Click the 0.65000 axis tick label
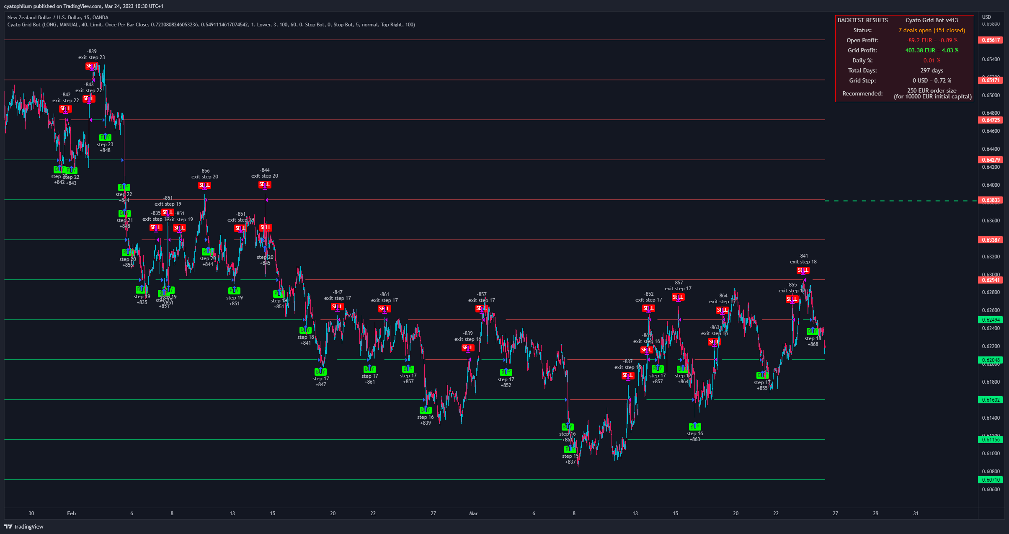 (991, 95)
